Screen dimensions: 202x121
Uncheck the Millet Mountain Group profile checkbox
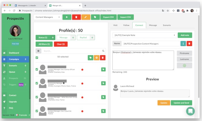(x=37, y=97)
